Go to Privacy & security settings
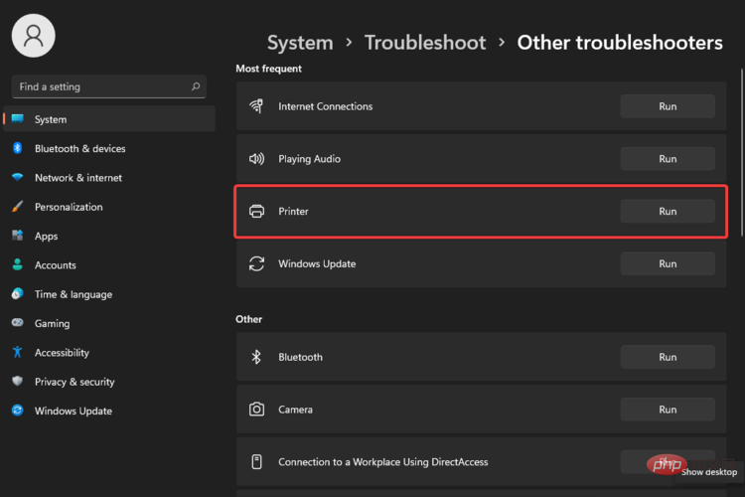745x497 pixels. [x=74, y=382]
